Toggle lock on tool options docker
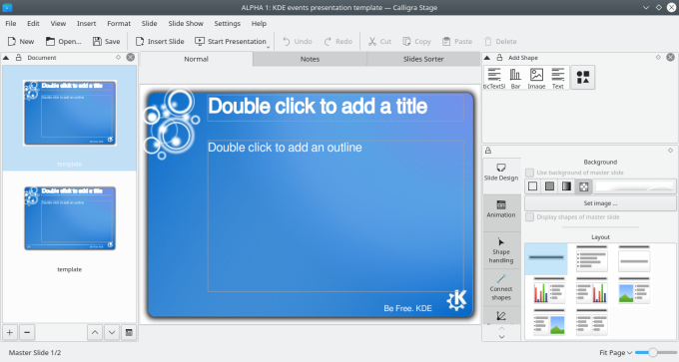Screen dimensions: 679x362 tap(488, 151)
